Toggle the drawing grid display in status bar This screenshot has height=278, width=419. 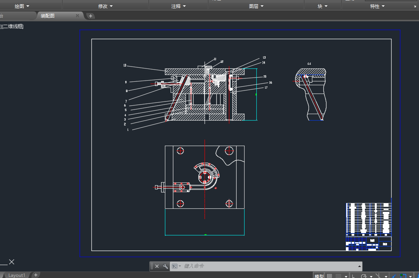(329, 276)
